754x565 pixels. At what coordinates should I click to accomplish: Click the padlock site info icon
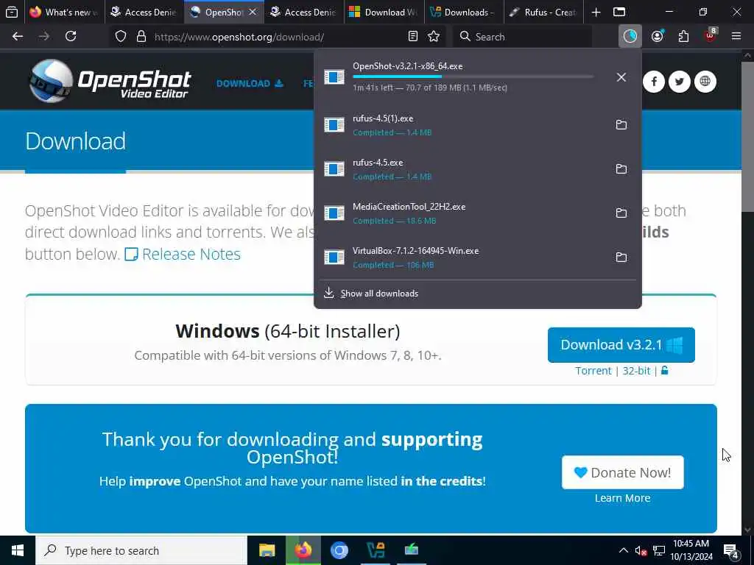click(141, 37)
